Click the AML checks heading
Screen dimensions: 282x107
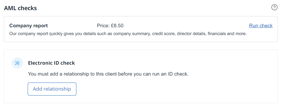20,8
